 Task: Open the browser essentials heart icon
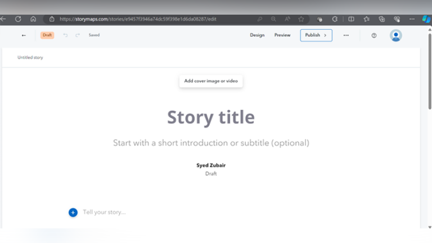[x=397, y=19]
